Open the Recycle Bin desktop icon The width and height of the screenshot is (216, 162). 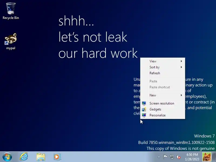click(11, 11)
